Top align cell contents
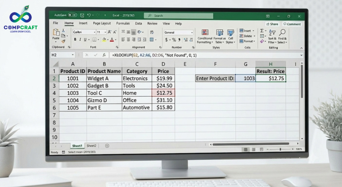The width and height of the screenshot is (342, 187). click(x=123, y=32)
